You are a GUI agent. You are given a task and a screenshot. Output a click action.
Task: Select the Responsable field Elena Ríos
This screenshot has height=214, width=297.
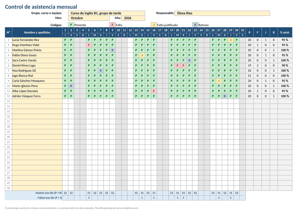(222, 13)
